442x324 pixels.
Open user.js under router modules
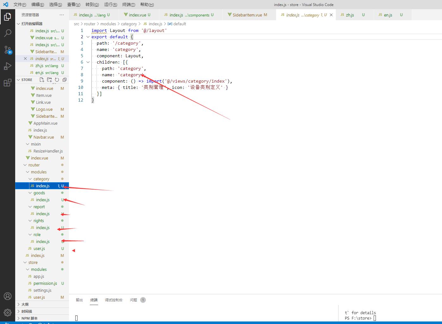coord(42,248)
